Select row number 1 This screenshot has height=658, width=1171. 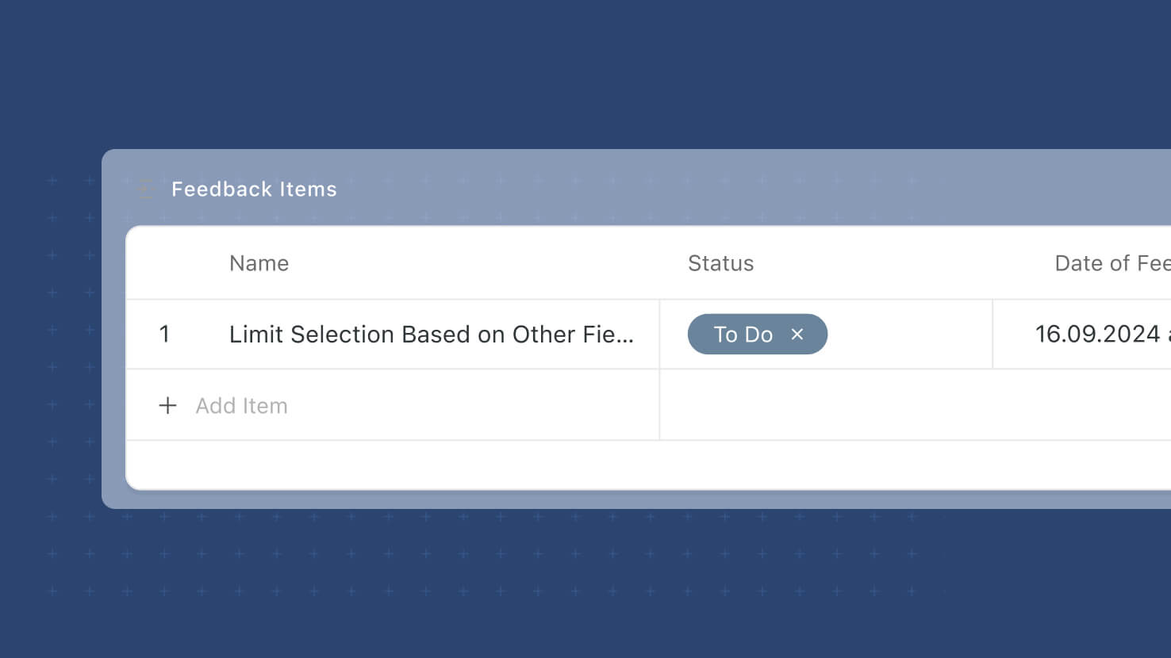coord(164,335)
